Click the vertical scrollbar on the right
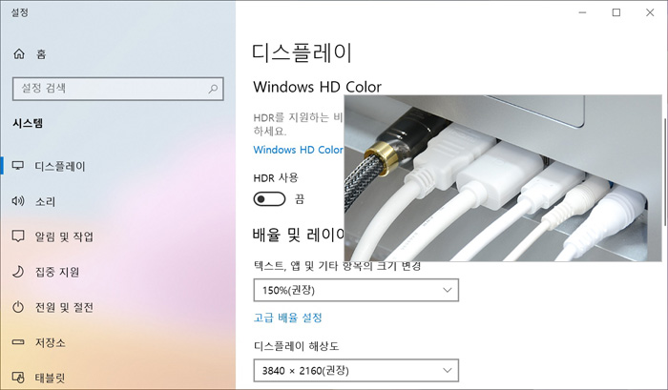668x390 pixels. 665,166
